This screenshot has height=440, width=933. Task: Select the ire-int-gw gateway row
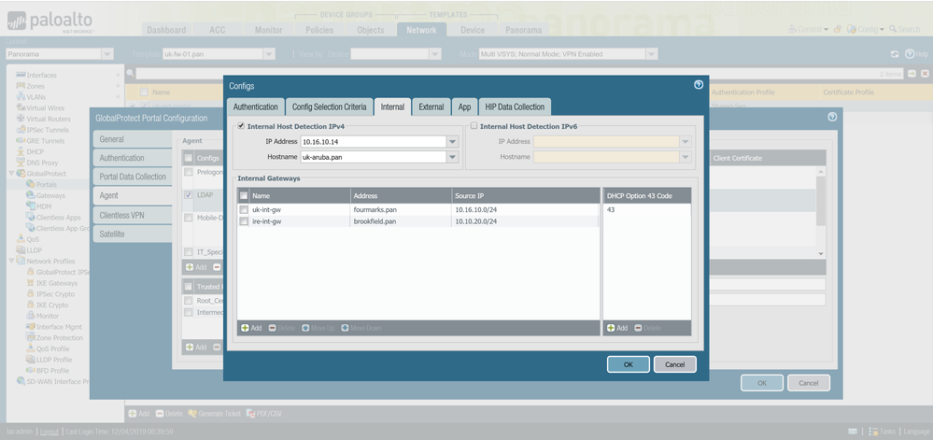(299, 221)
